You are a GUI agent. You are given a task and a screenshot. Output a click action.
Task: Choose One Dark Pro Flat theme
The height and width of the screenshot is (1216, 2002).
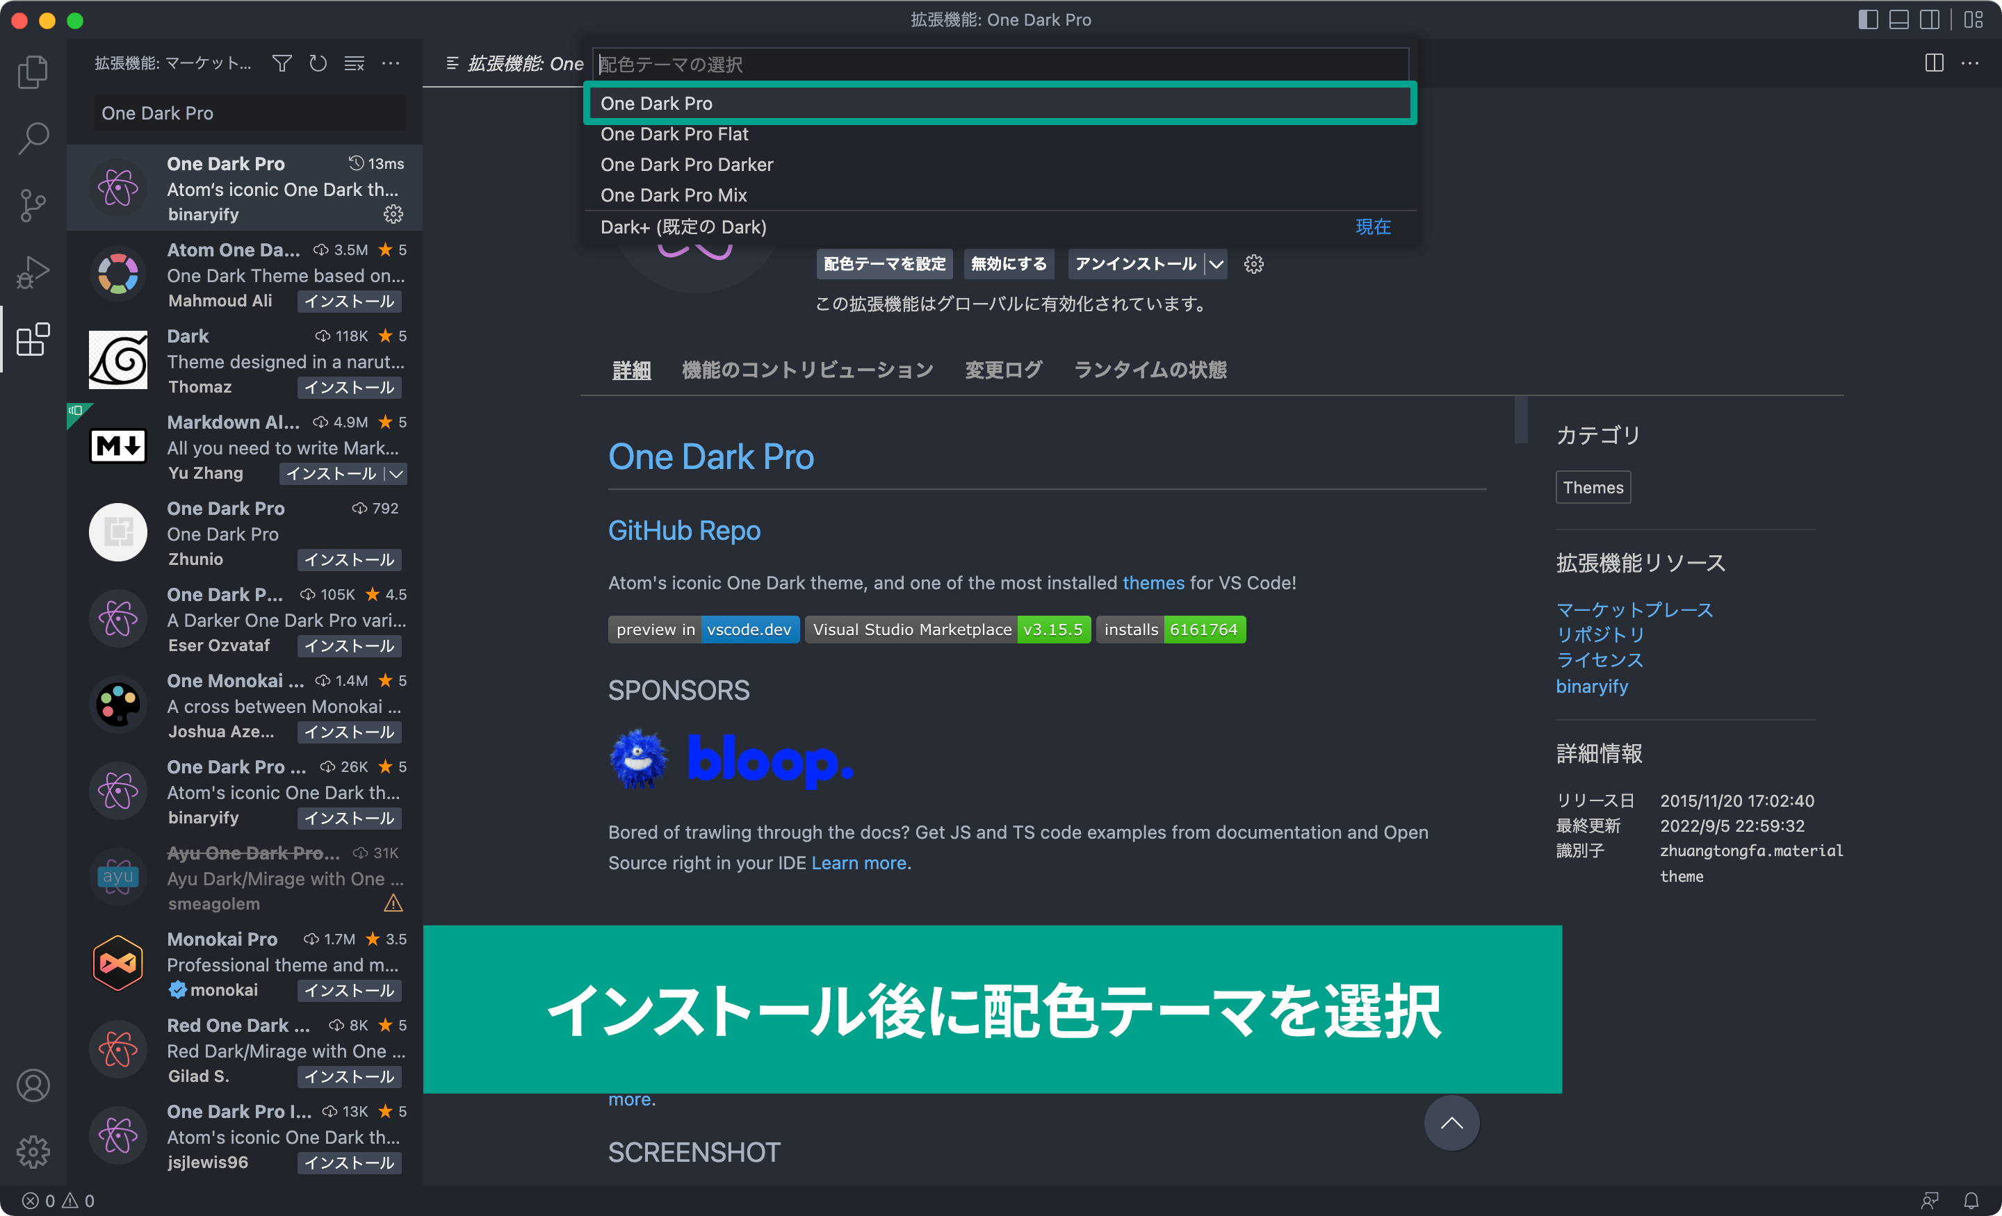click(1000, 134)
